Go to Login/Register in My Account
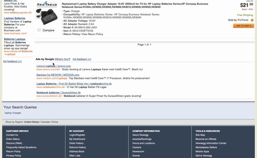The height and width of the screenshot is (158, 257). pos(77,135)
